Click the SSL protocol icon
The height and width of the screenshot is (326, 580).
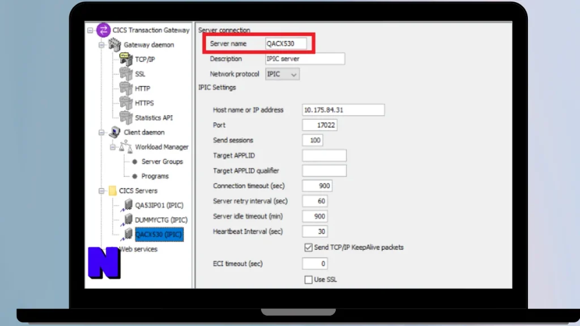[126, 74]
